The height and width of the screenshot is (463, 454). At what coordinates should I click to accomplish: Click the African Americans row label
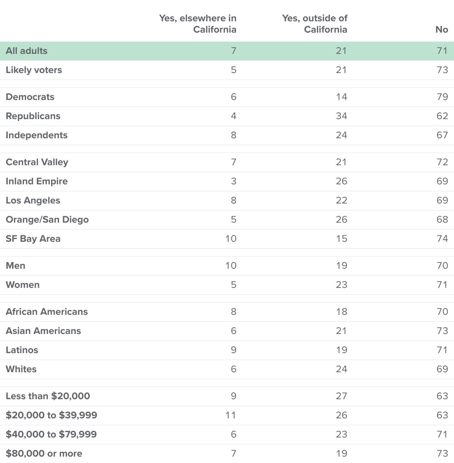47,312
